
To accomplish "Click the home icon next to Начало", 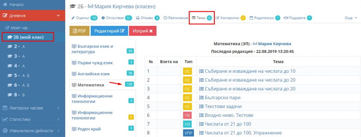I will pyautogui.click(x=5, y=5).
